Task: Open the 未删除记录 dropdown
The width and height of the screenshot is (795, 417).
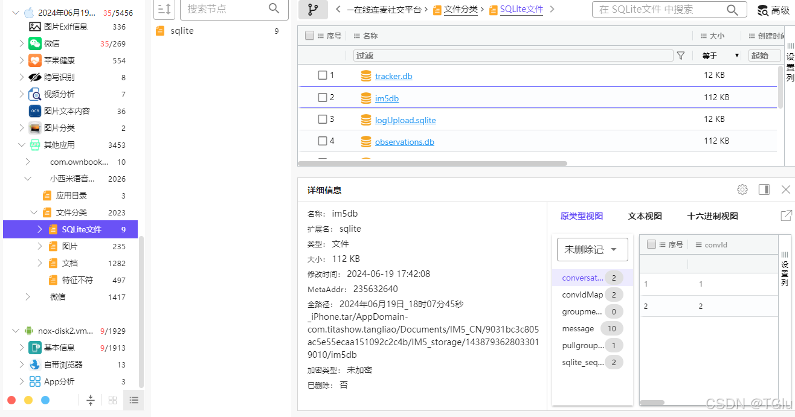Action: [x=592, y=249]
